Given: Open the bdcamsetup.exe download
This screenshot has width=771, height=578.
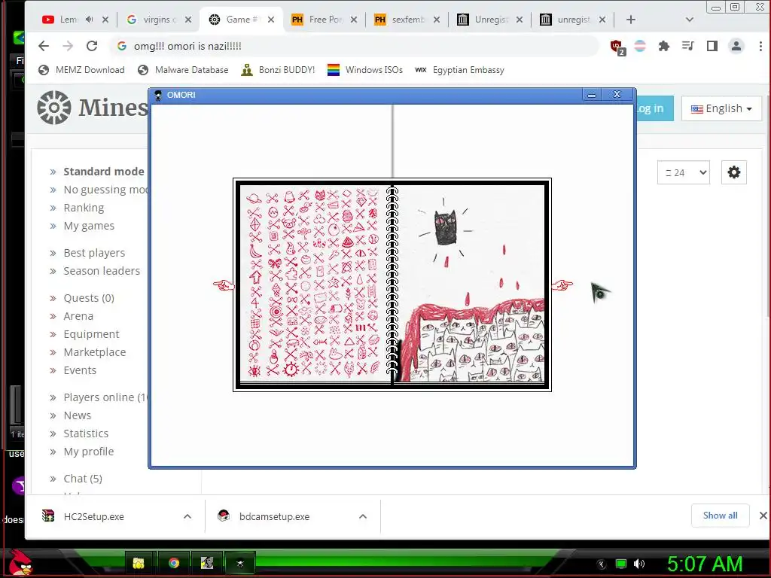Looking at the screenshot, I should (274, 516).
